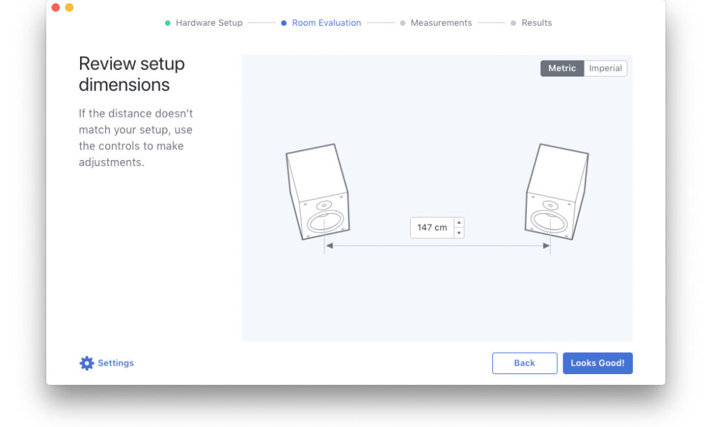Image resolution: width=713 pixels, height=427 pixels.
Task: Click the grey Results step dot
Action: point(513,23)
